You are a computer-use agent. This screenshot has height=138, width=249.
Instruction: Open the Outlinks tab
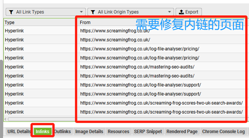click(63, 131)
